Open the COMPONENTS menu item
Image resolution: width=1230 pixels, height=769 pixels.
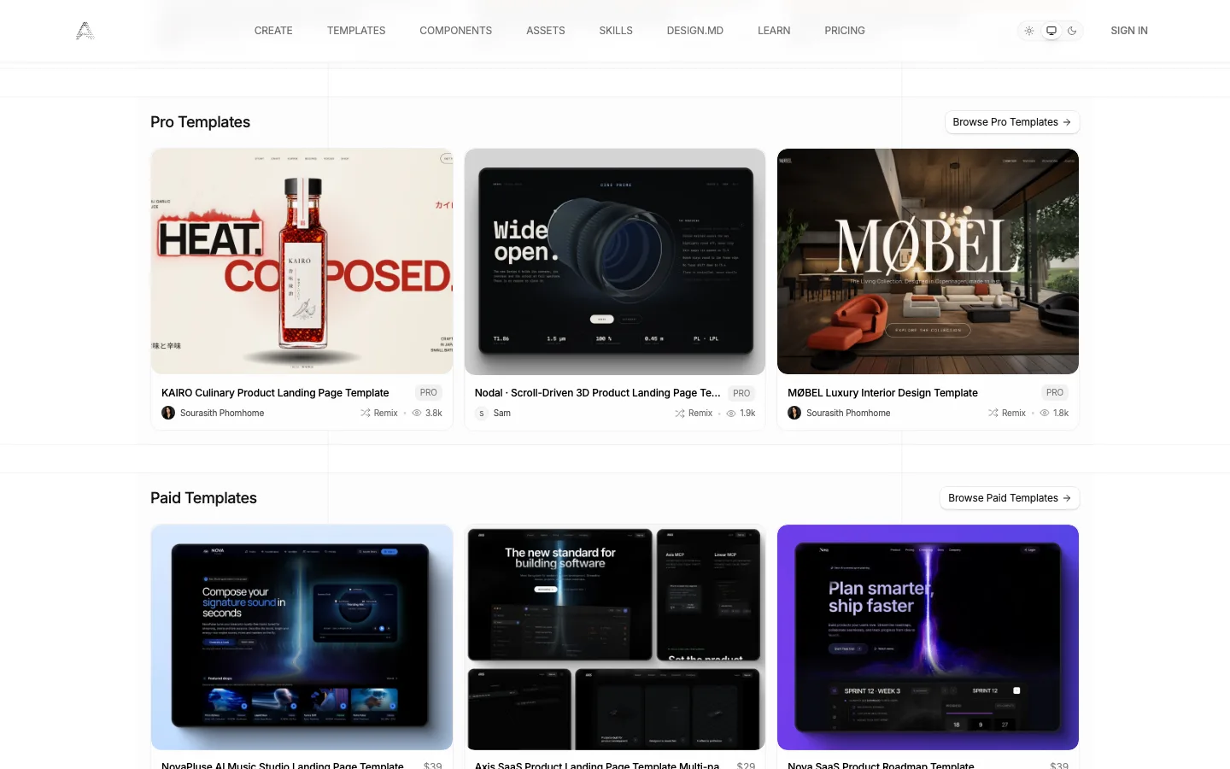[455, 31]
